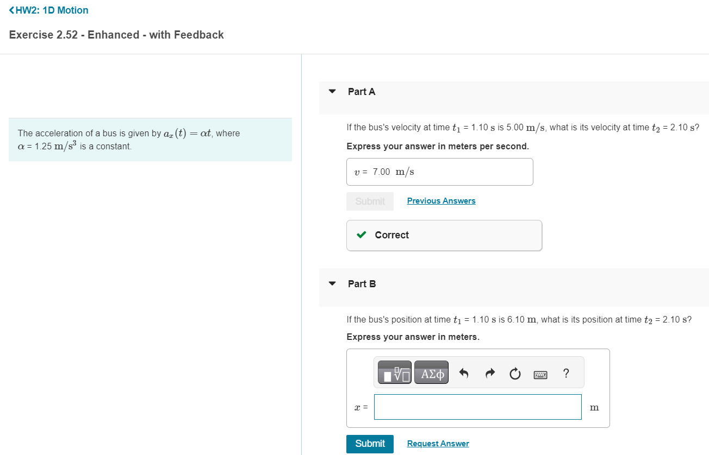Click the Part A heading label
This screenshot has width=709, height=455.
pyautogui.click(x=362, y=91)
